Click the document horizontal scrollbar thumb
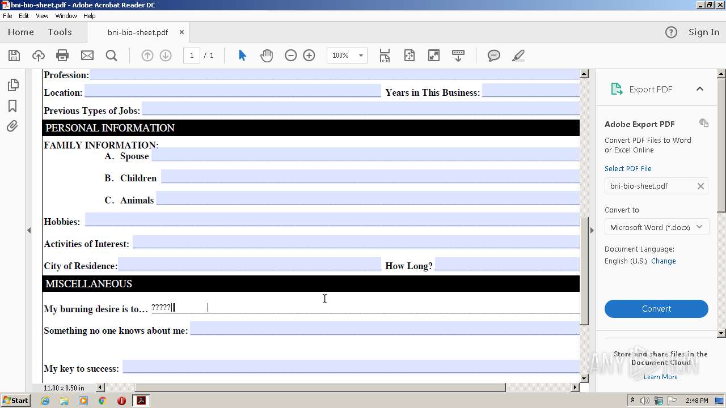The height and width of the screenshot is (408, 726). [x=320, y=388]
